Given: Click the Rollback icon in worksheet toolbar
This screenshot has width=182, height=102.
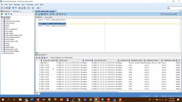Looking at the screenshot, I should coord(53,14).
